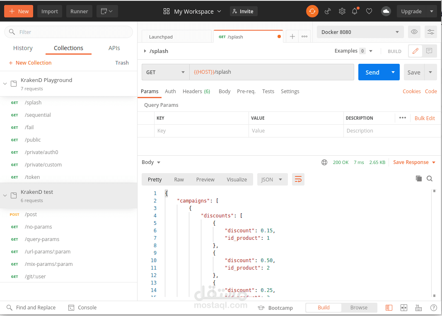
Task: Switch to History tab
Action: (x=23, y=48)
